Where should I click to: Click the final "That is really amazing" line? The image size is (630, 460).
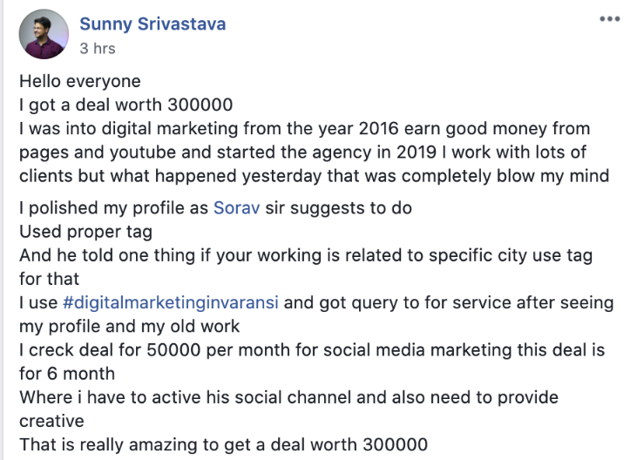223,443
